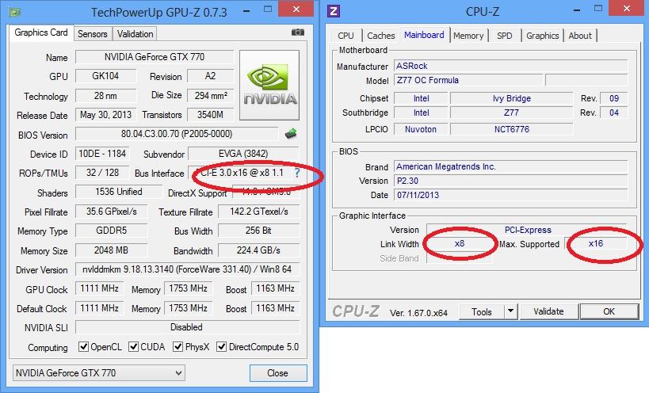
Task: Open the CPU tab in CPU-Z
Action: click(x=345, y=36)
